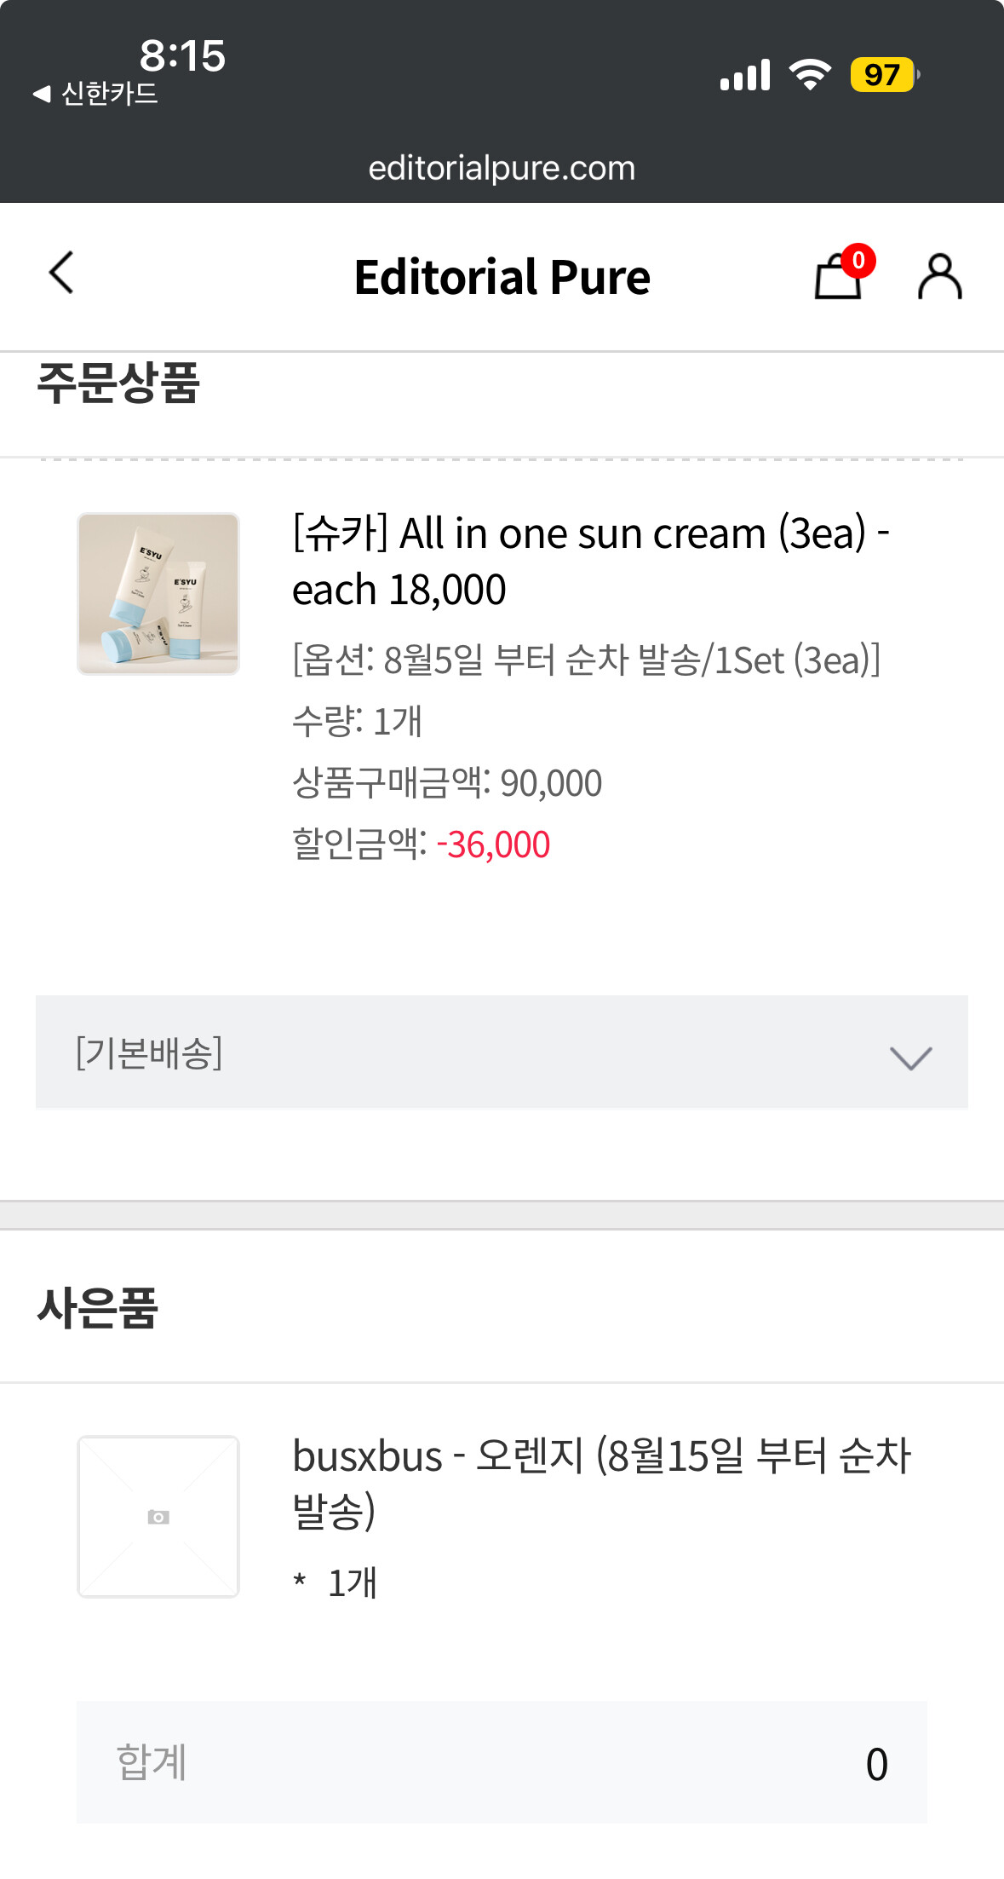Tap the 사은품 section heading
This screenshot has width=1004, height=1879.
coord(98,1308)
